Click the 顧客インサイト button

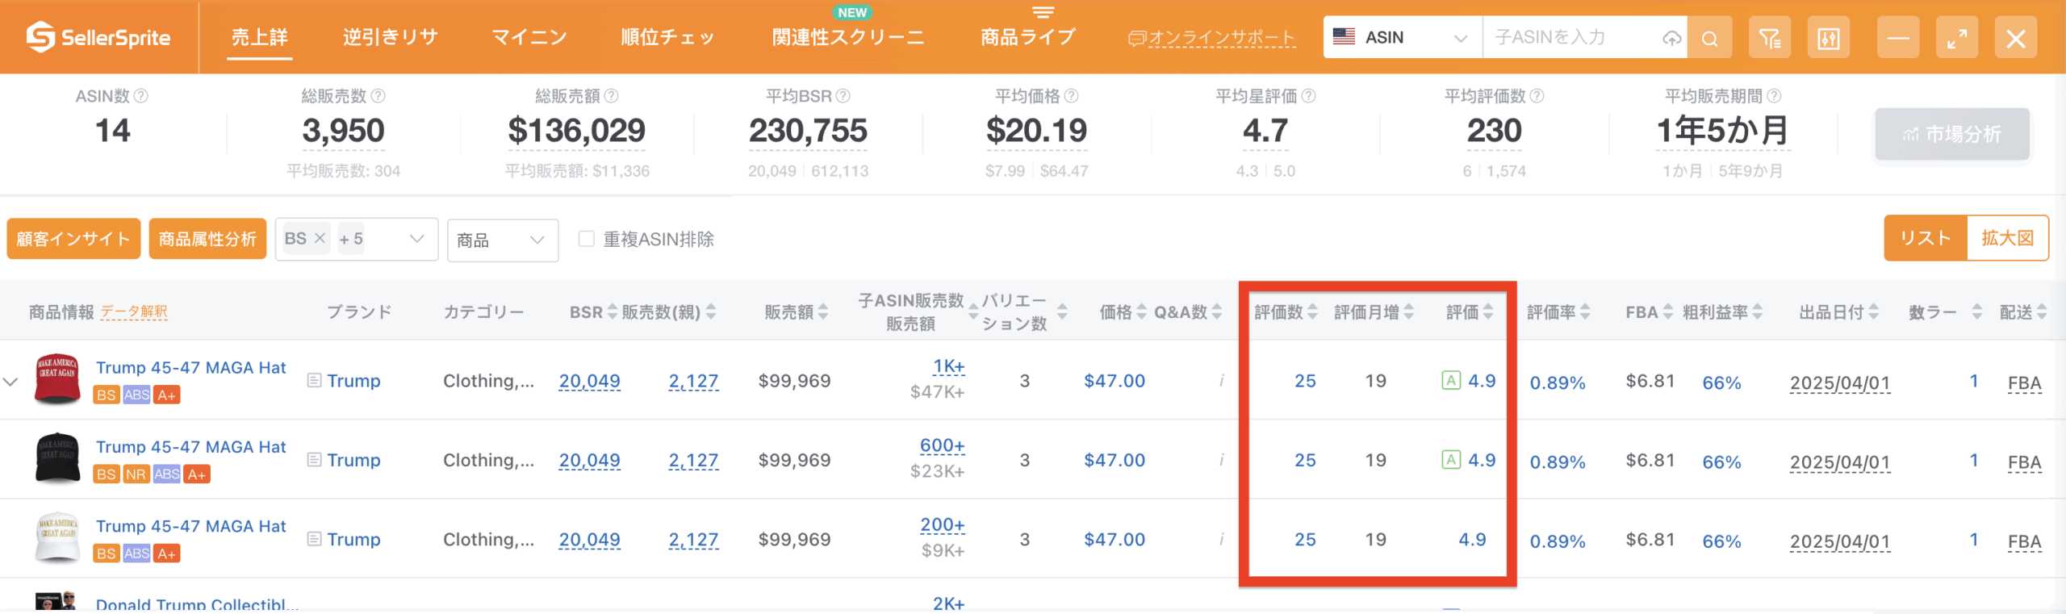click(x=73, y=239)
